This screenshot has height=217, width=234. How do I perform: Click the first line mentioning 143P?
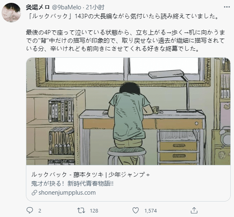tap(123, 16)
